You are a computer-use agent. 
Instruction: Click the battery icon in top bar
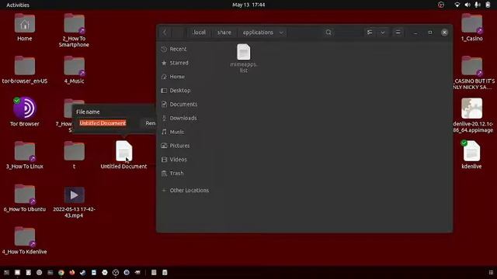click(x=488, y=5)
